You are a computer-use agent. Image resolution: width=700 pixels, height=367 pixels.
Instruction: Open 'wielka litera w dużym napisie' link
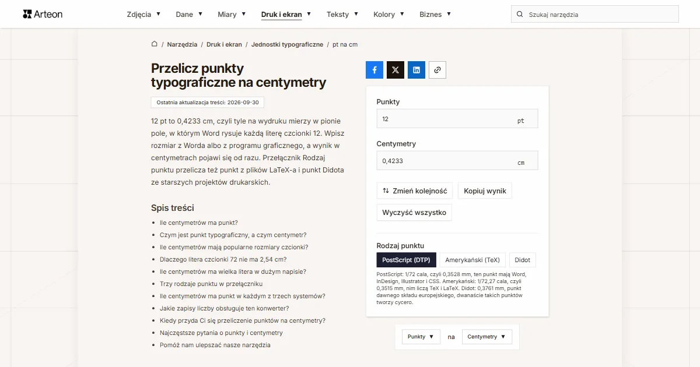(233, 271)
